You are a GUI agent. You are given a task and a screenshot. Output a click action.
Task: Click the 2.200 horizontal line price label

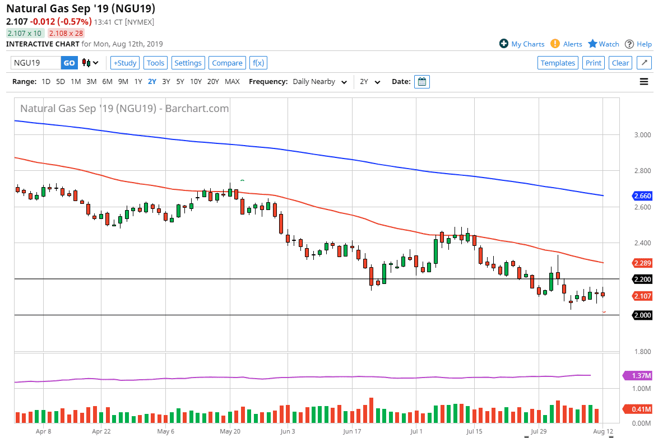tap(642, 279)
